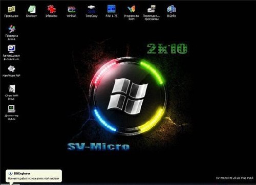Launch the Диспетчер задач icon
Image resolution: width=256 pixels, height=185 pixels.
click(11, 112)
